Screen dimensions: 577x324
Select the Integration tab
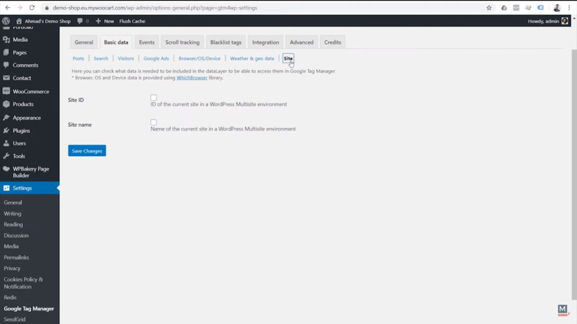tap(265, 42)
